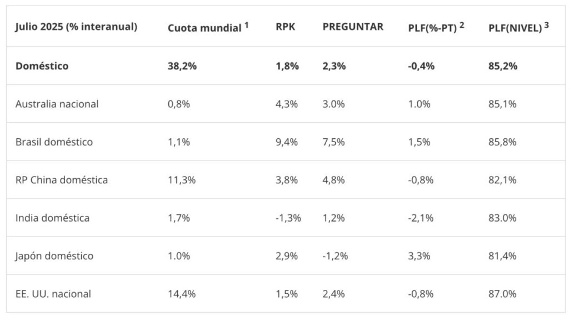Click footnote marker 1 beside Cuota mundial

point(246,24)
